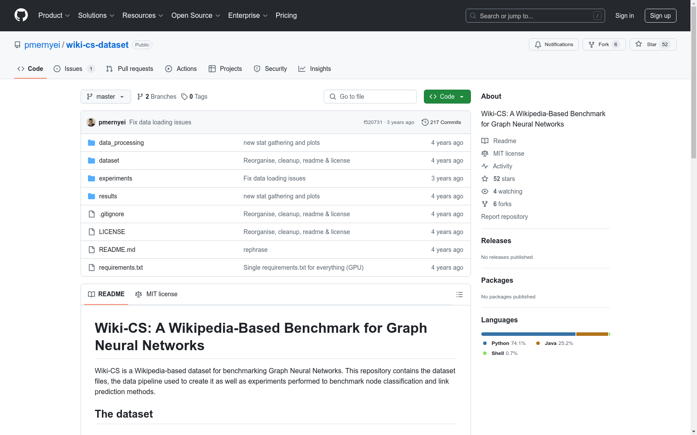Open the Actions tab
Viewport: 697px width, 435px height.
[x=181, y=69]
